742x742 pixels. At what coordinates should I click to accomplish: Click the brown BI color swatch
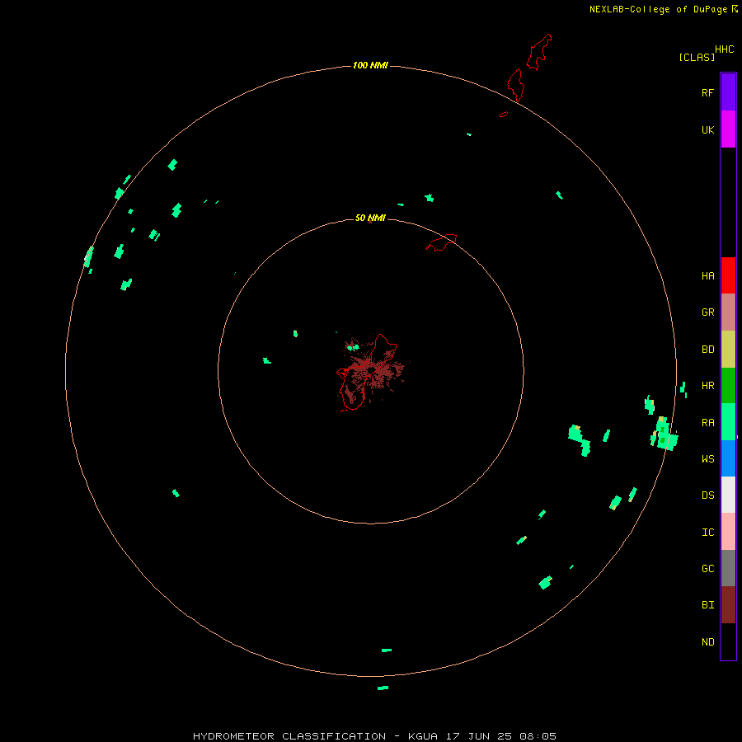(728, 605)
